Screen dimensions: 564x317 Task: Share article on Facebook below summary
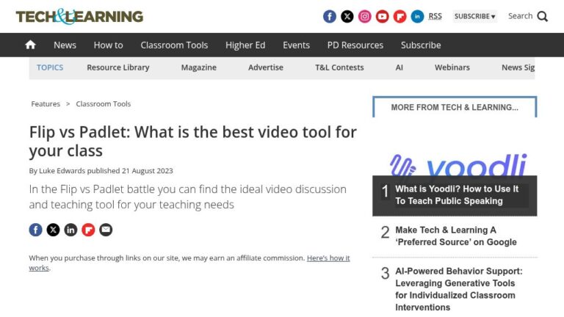pos(35,230)
